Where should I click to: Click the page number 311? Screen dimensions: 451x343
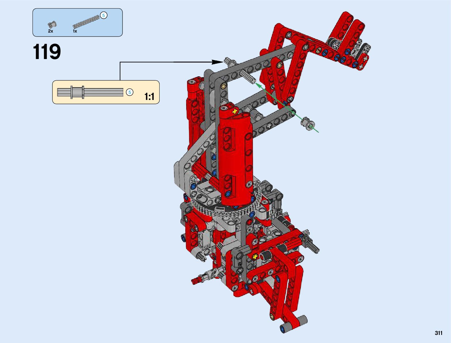[x=438, y=333]
